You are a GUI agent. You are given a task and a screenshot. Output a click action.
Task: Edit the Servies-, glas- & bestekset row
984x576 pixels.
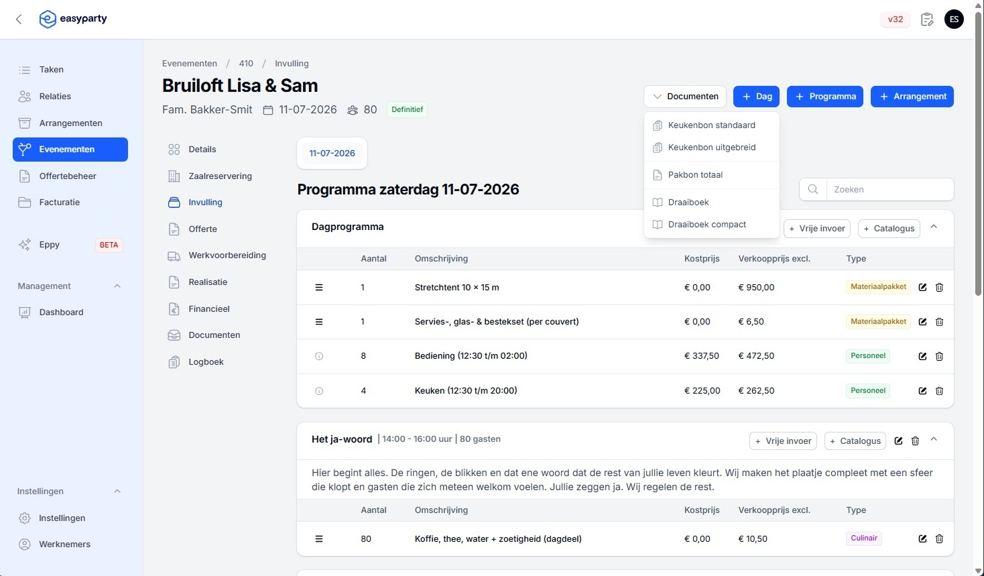922,322
